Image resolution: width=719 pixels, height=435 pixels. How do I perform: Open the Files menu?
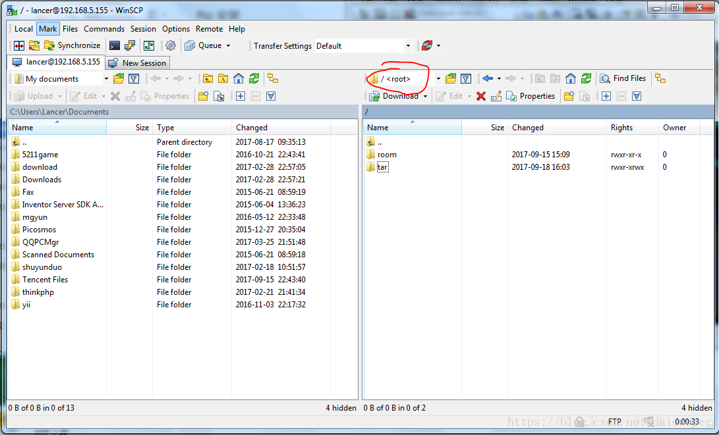coord(70,29)
